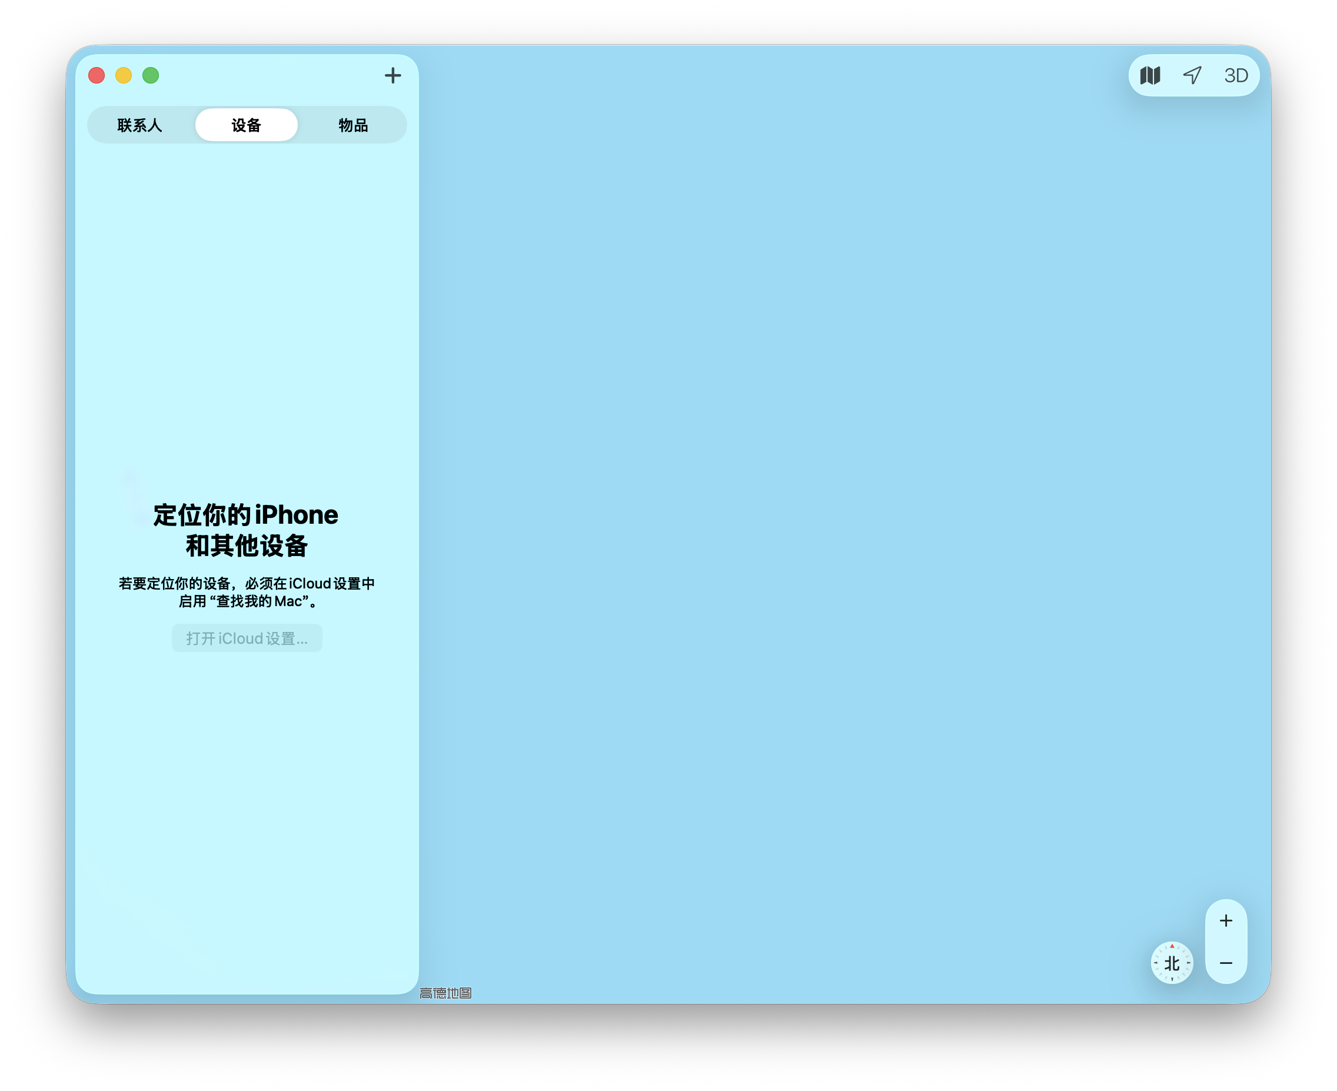This screenshot has width=1337, height=1091.
Task: Zoom in with the plus button
Action: click(1226, 921)
